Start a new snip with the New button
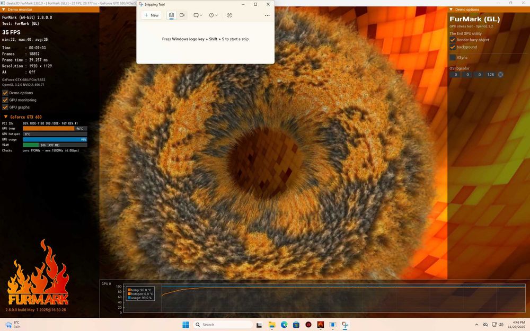530x331 pixels. [x=151, y=15]
